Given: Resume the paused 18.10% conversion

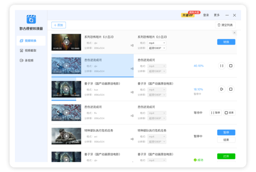Looking at the screenshot, I should [x=221, y=89].
